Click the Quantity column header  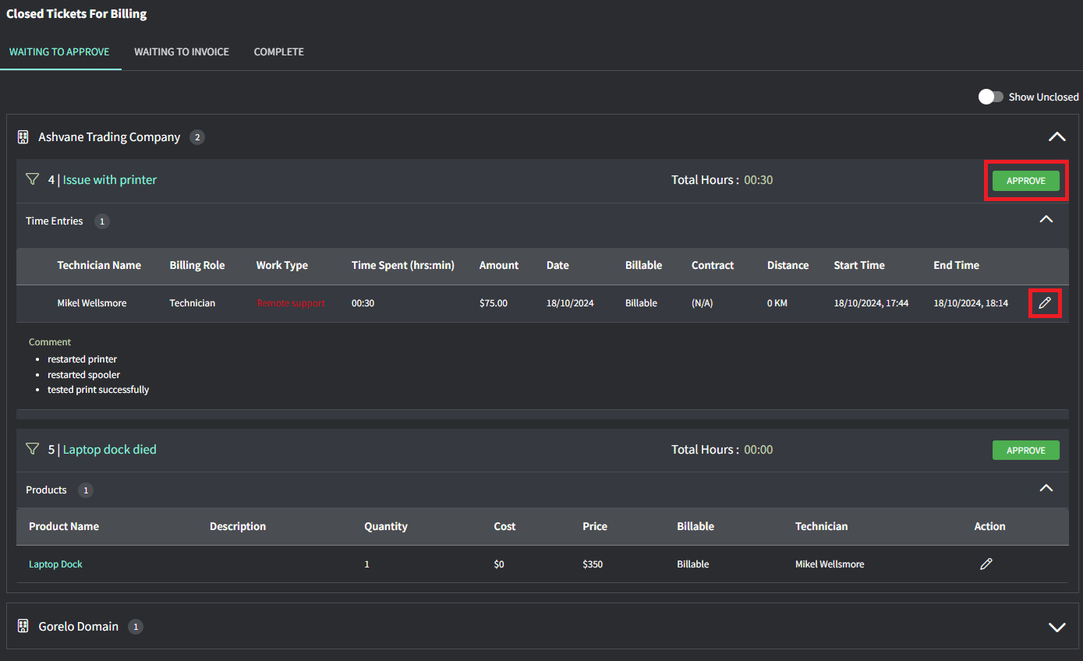point(386,526)
